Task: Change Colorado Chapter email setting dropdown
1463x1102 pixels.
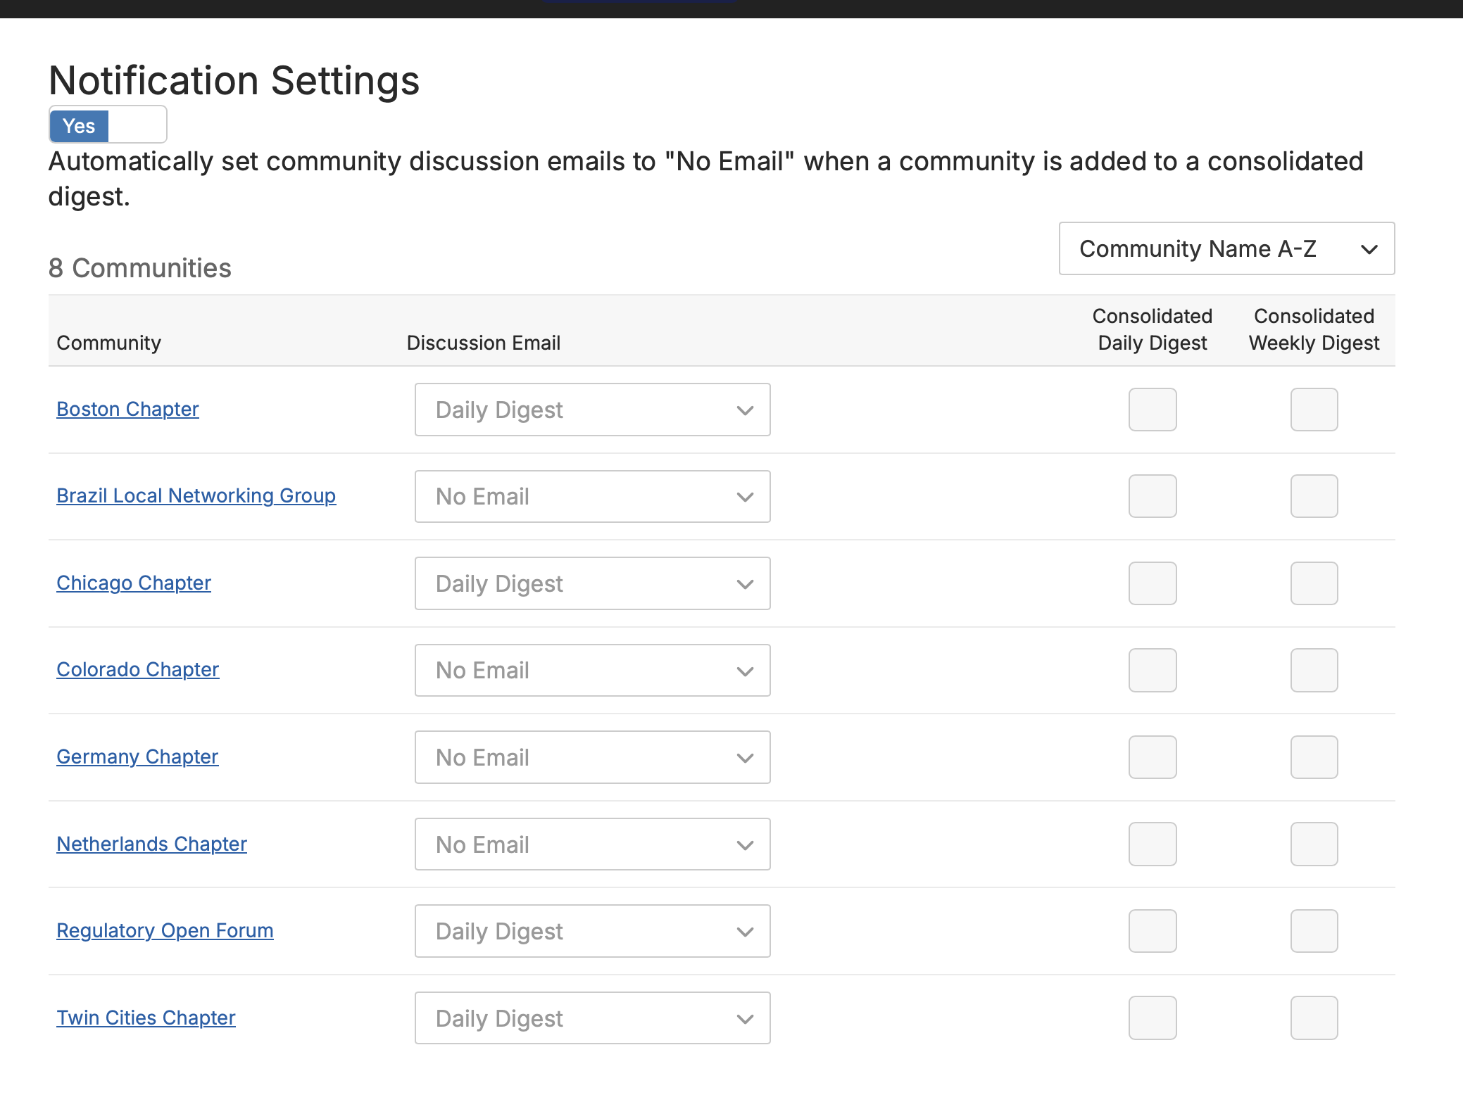Action: tap(592, 670)
